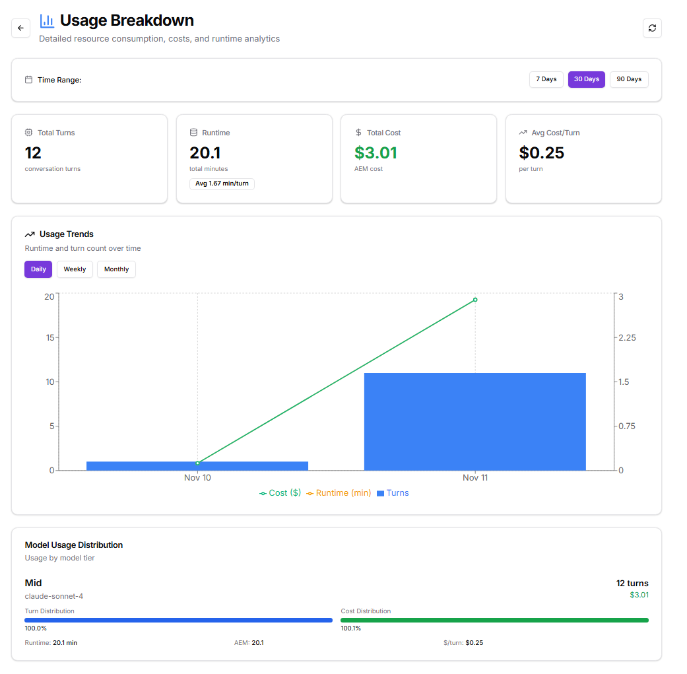
Task: Click the Avg 1.67 min/turn badge
Action: click(x=221, y=184)
